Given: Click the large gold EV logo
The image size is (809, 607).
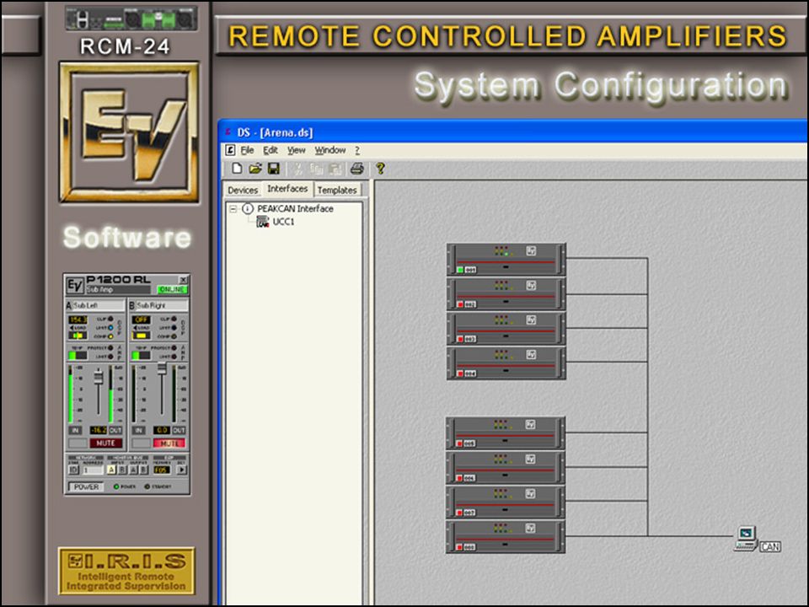Looking at the screenshot, I should click(129, 132).
